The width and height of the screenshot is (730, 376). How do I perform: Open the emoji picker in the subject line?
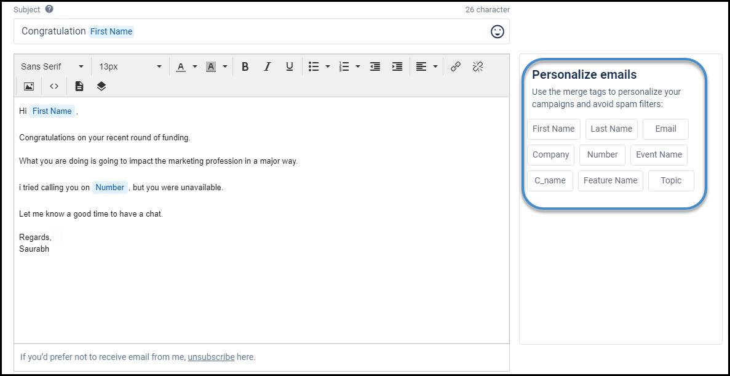[497, 31]
